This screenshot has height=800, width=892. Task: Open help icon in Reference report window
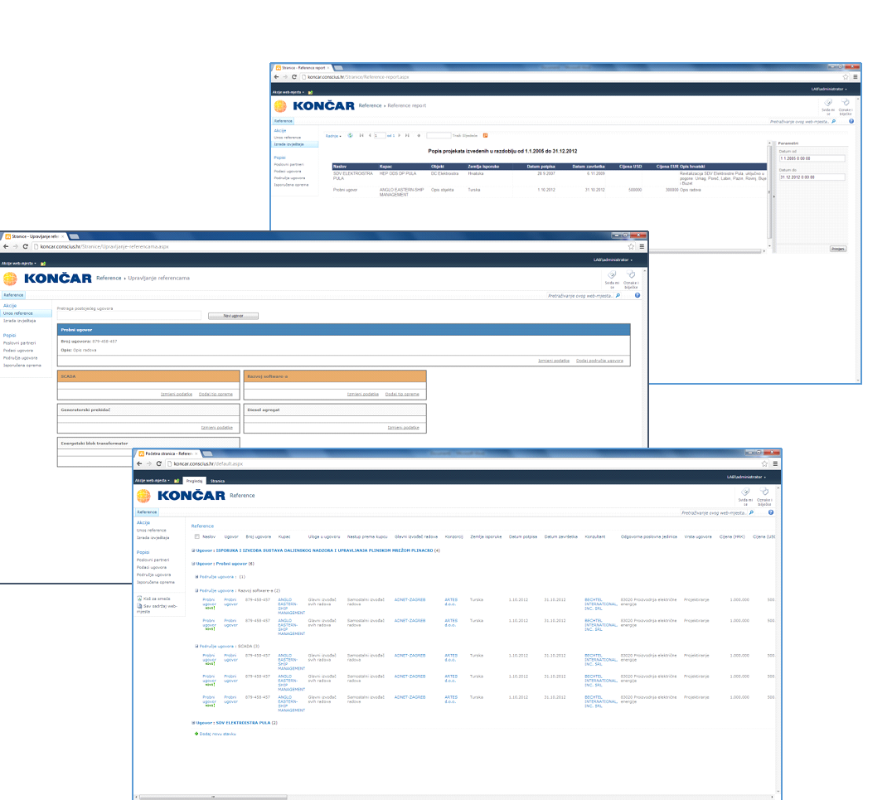pyautogui.click(x=851, y=121)
